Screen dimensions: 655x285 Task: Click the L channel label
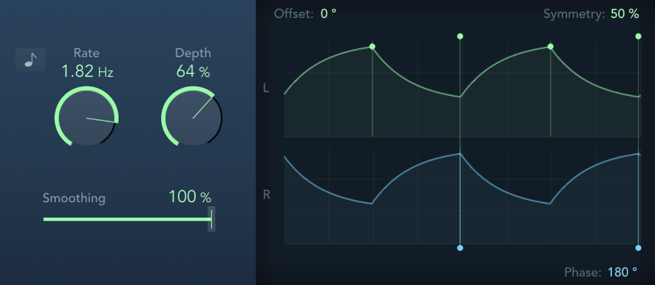click(266, 88)
